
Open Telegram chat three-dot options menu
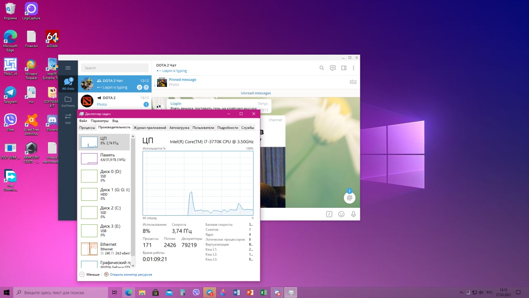[x=353, y=68]
